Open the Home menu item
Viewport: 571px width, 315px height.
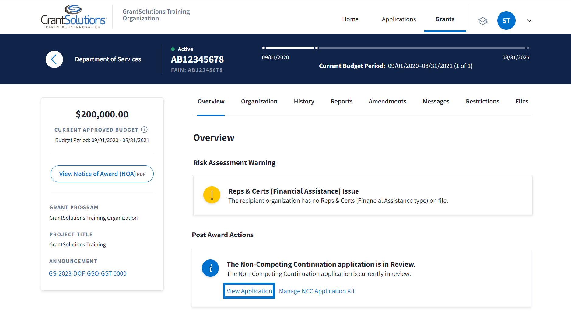tap(350, 19)
